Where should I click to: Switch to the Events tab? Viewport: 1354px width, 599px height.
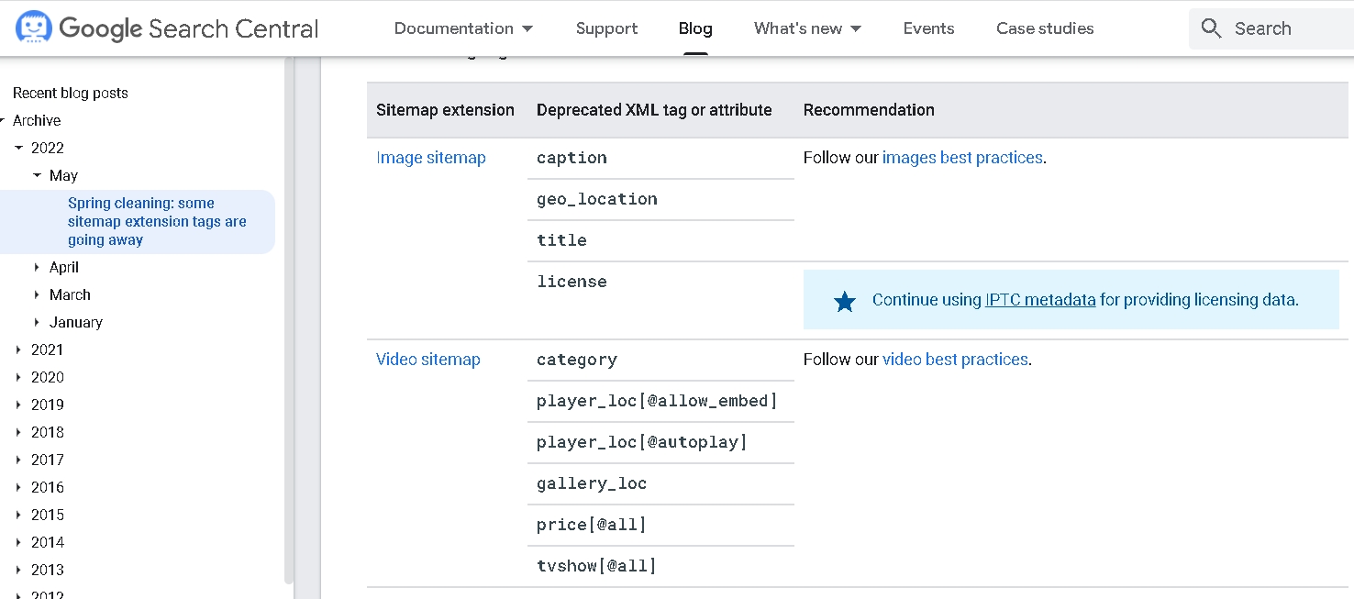[x=928, y=28]
